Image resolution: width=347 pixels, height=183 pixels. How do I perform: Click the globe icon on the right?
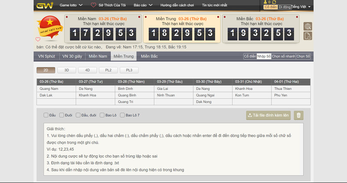click(308, 27)
